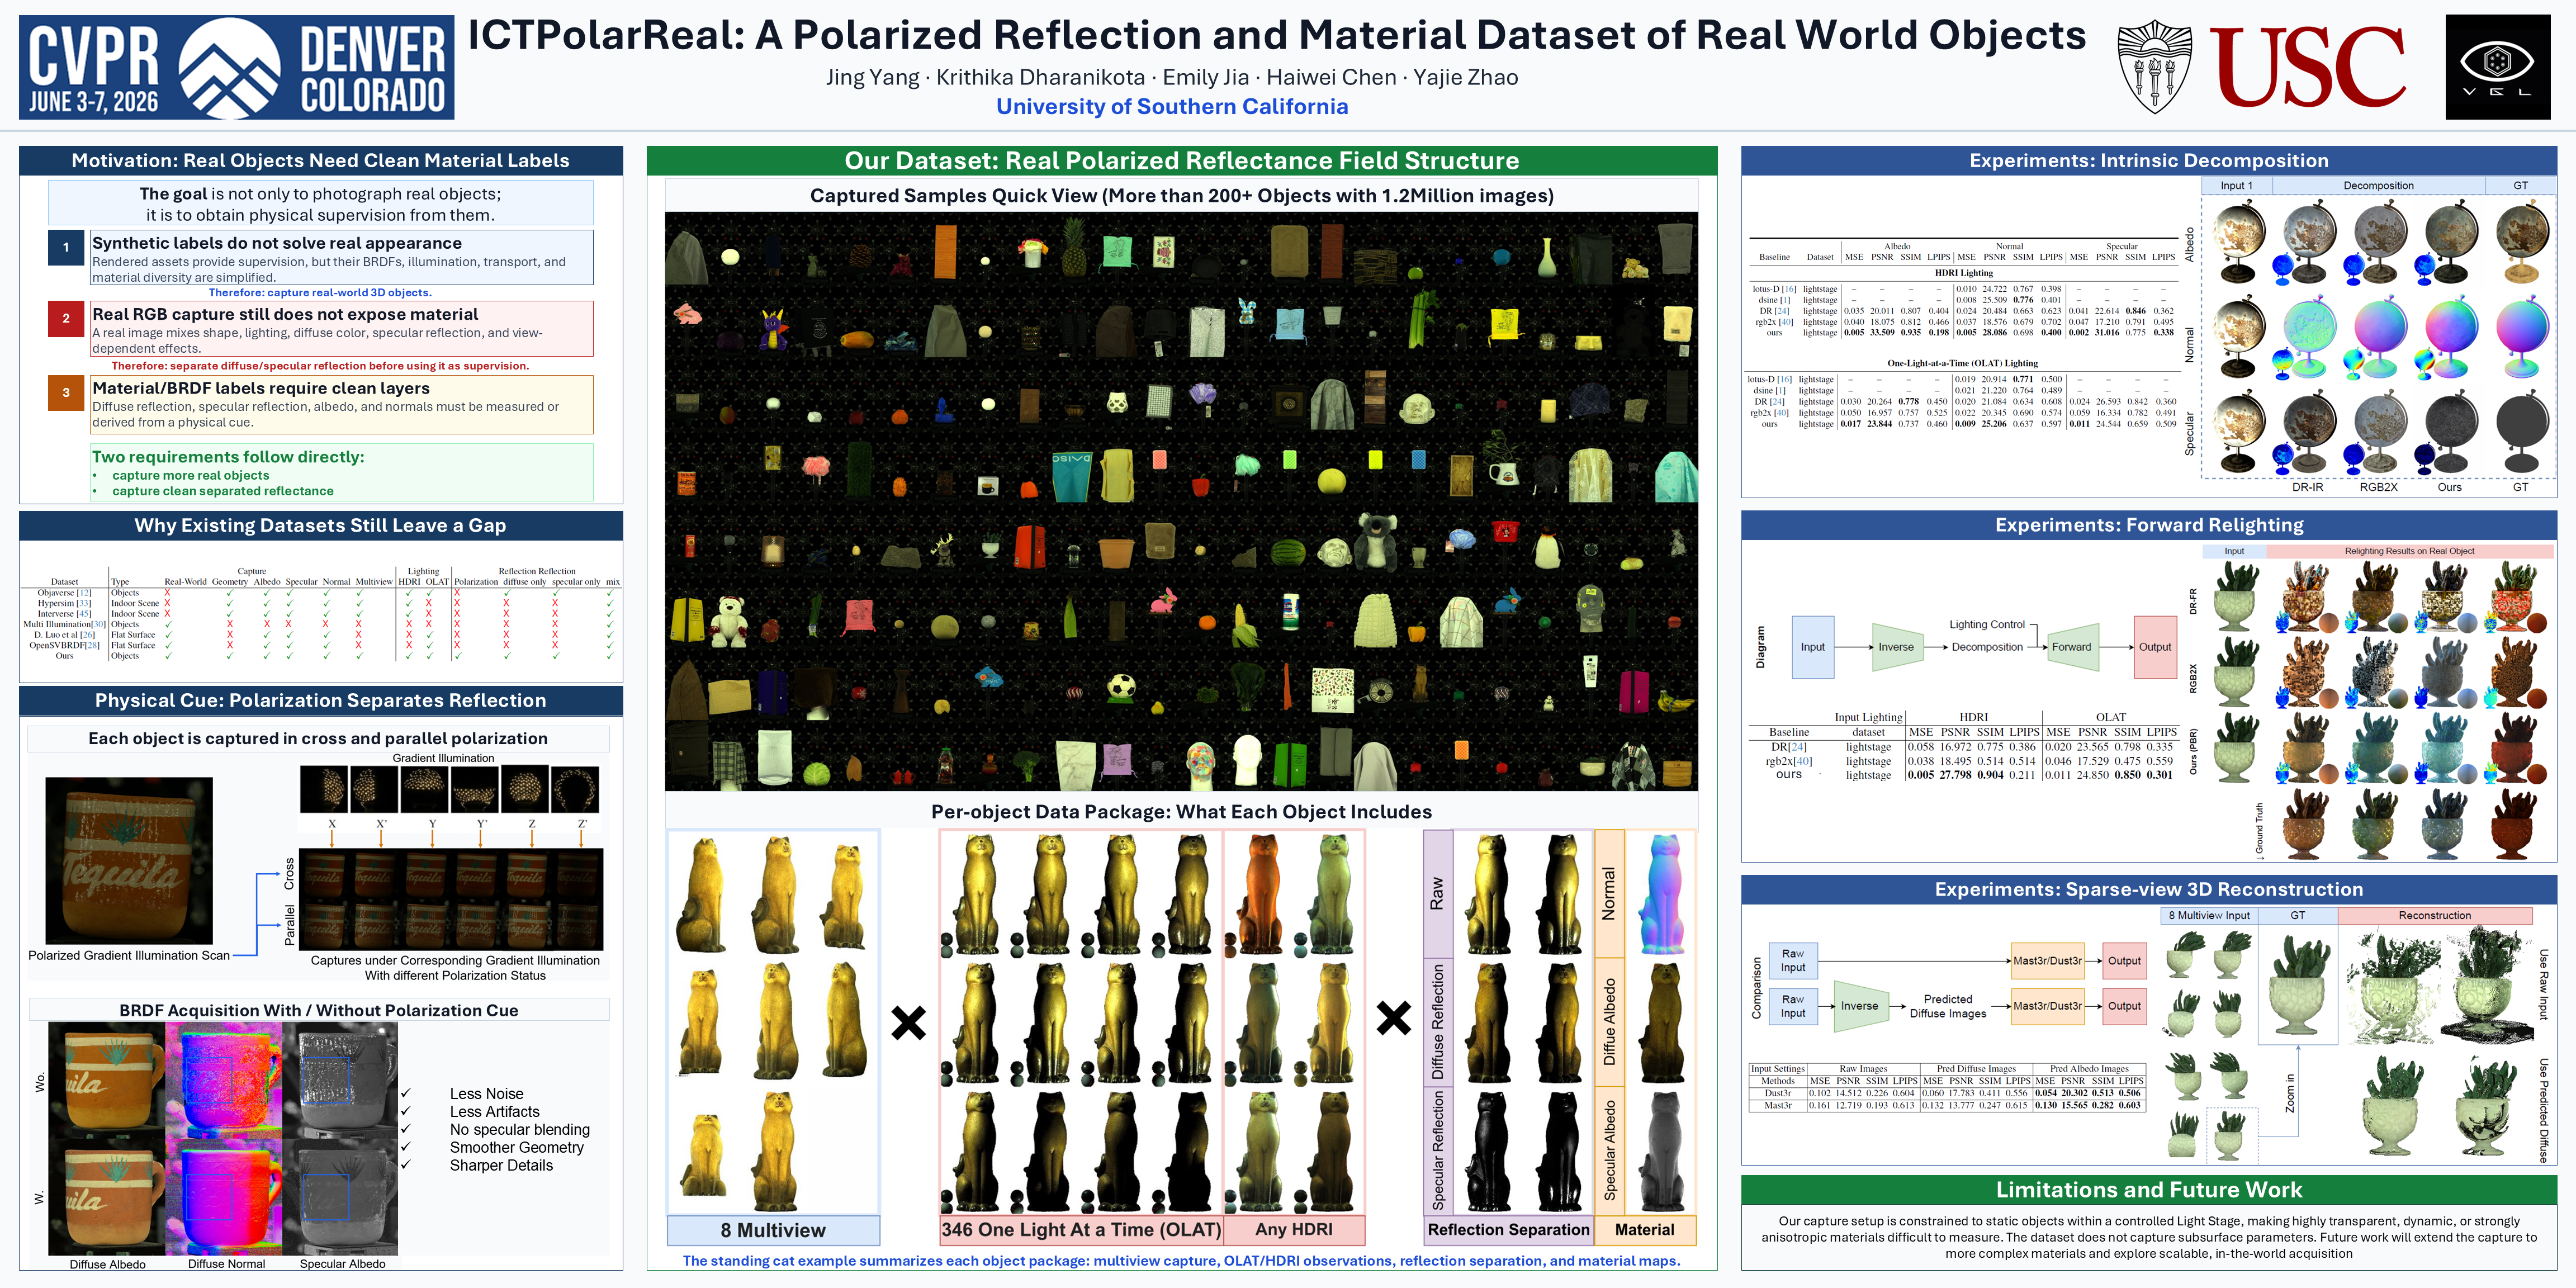
Task: Click the USC shield seal emblem
Action: click(x=2155, y=67)
